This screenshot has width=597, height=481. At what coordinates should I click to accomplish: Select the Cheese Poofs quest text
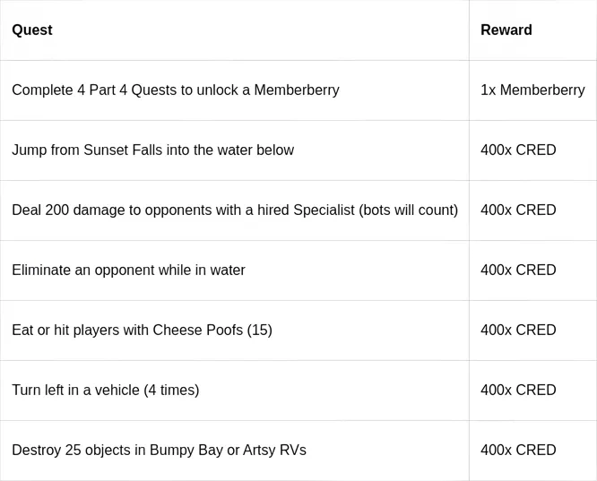[x=142, y=331]
